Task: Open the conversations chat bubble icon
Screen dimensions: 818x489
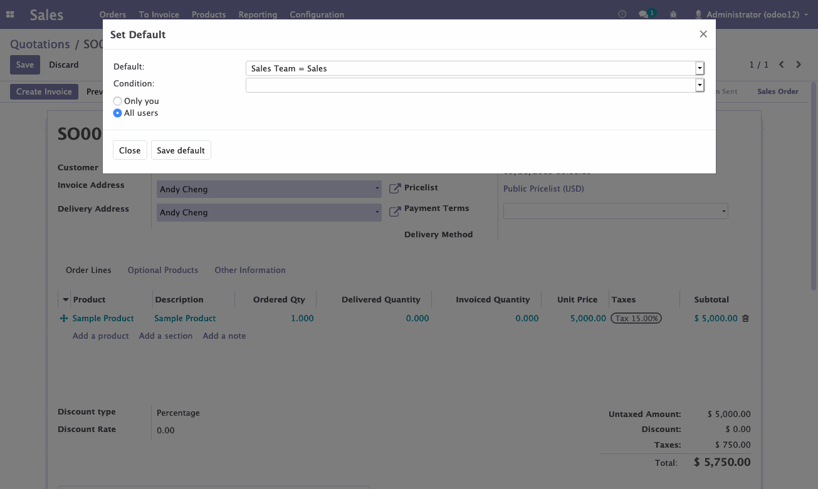Action: click(x=642, y=14)
